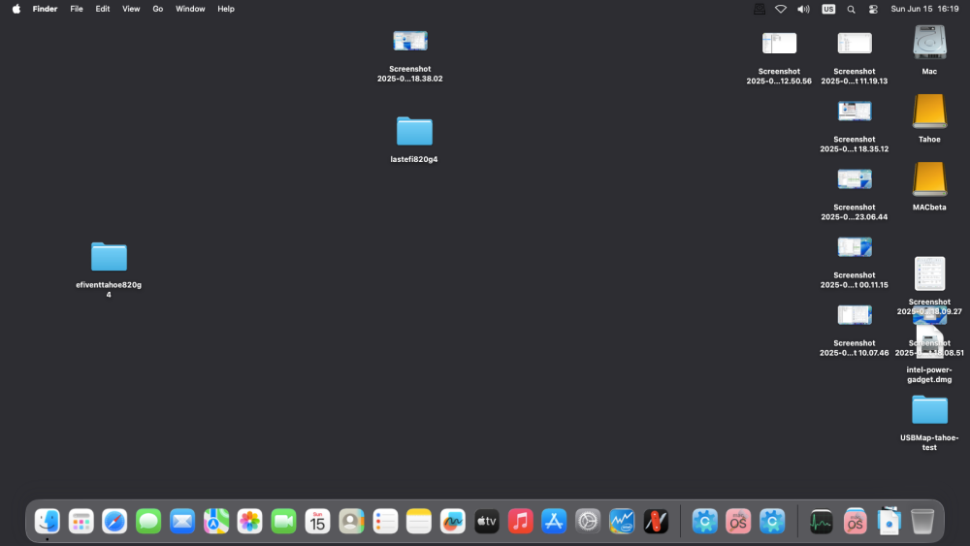The width and height of the screenshot is (970, 546).
Task: Open the Help menu
Action: click(x=226, y=9)
